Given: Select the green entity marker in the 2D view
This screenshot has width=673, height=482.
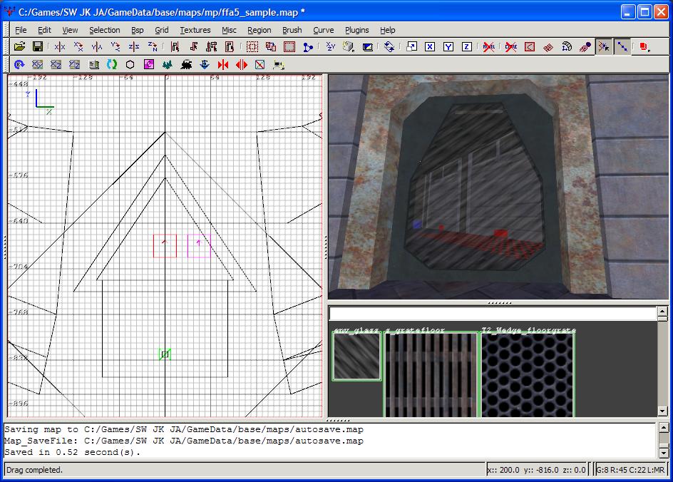Looking at the screenshot, I should click(165, 354).
